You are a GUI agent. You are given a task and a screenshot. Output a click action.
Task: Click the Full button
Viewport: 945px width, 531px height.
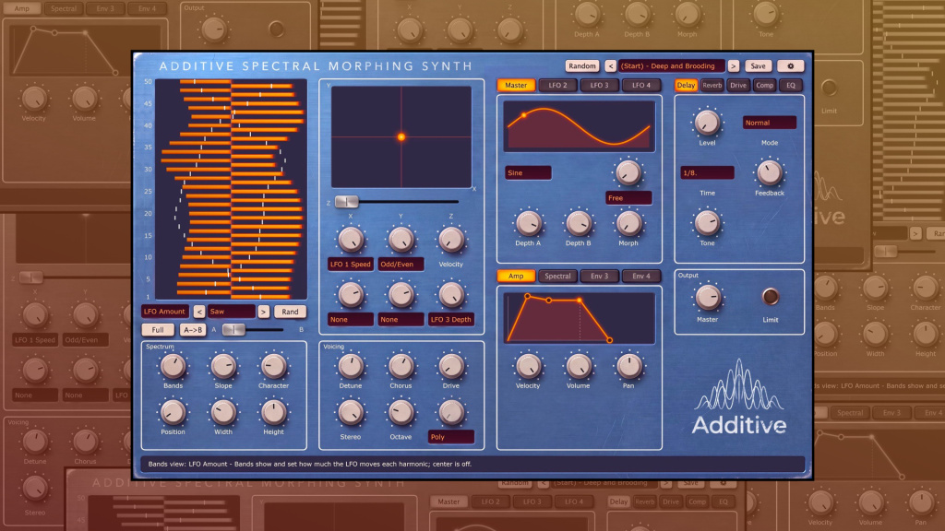(x=158, y=330)
